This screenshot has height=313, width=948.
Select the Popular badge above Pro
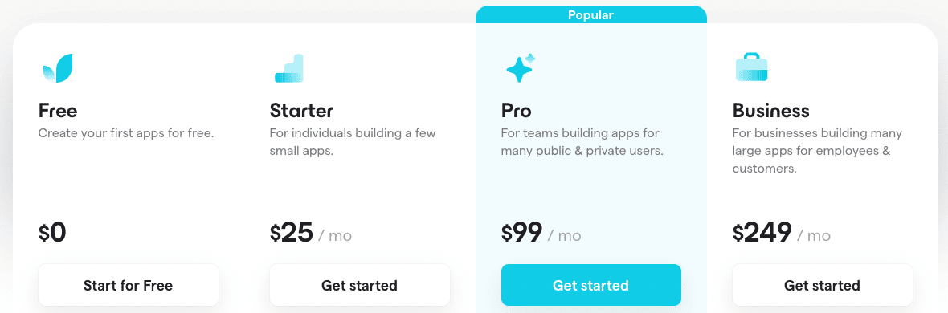(590, 14)
